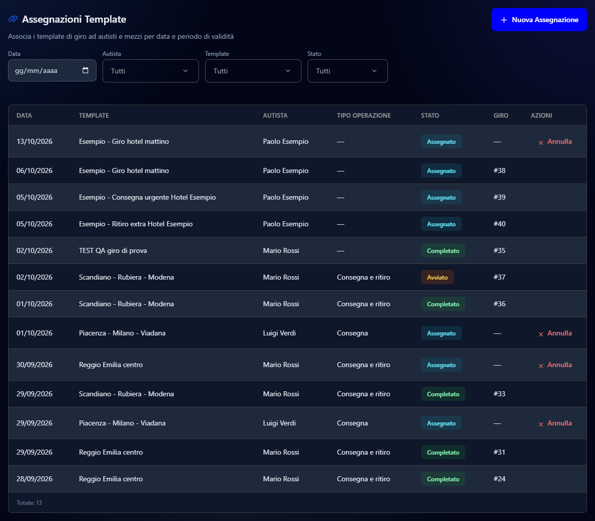
Task: Click the 28/09/2026 date cell
Action: 35,479
